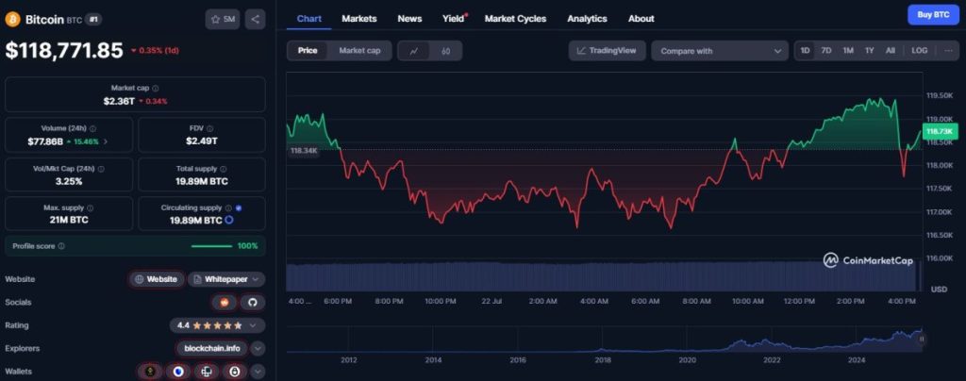Click the 118.34K opening price label

click(303, 150)
